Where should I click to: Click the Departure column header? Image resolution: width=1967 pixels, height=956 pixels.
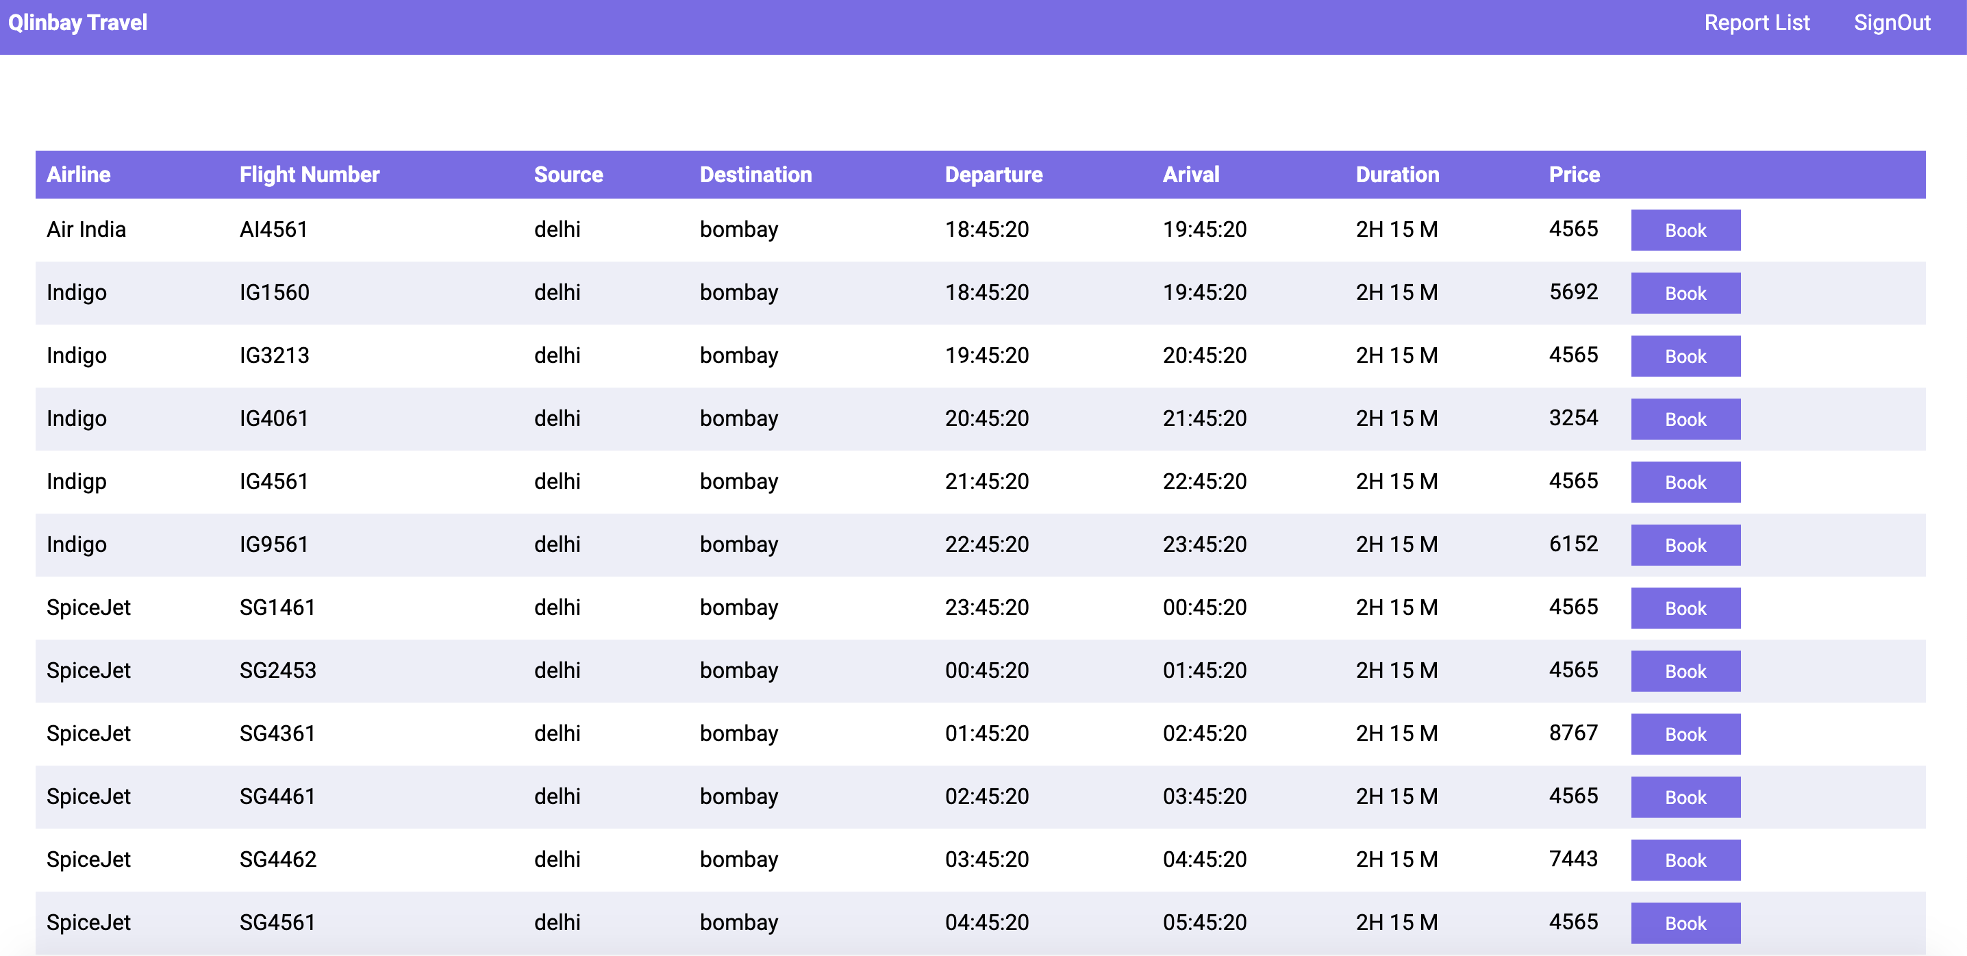click(993, 175)
